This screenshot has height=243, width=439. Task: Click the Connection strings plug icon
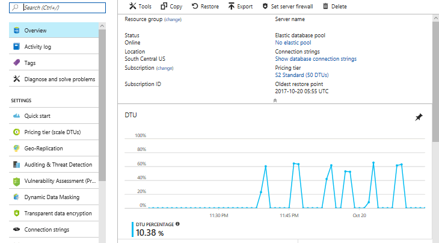pos(16,229)
